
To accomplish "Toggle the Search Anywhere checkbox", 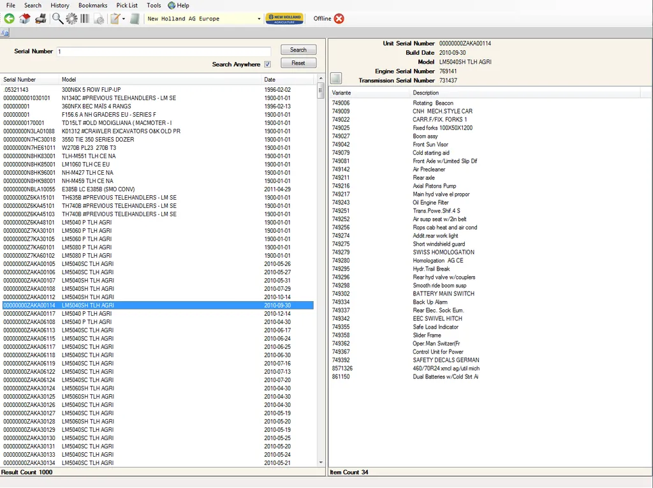I will click(x=267, y=64).
